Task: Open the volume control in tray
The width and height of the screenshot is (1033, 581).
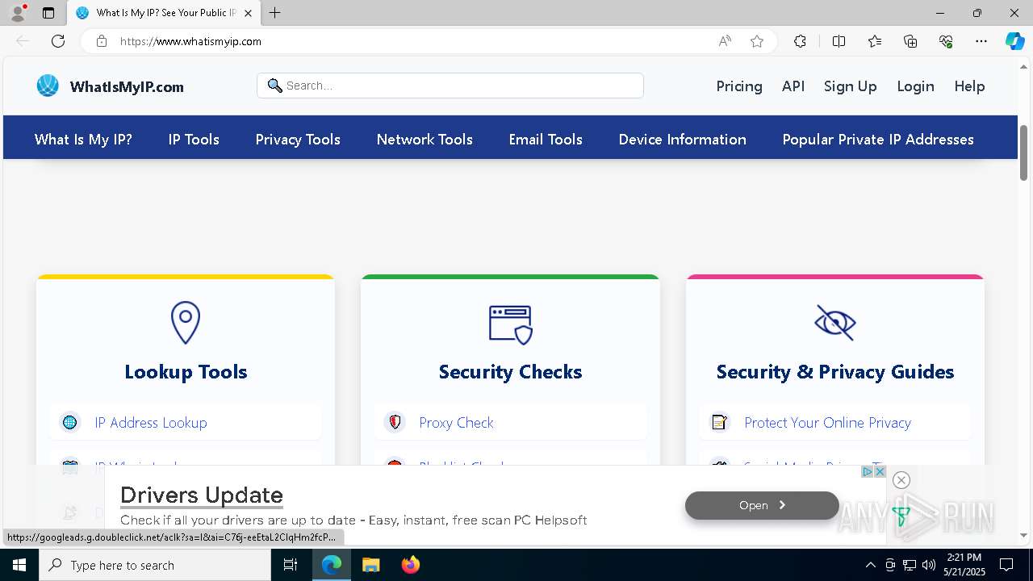Action: pos(929,565)
